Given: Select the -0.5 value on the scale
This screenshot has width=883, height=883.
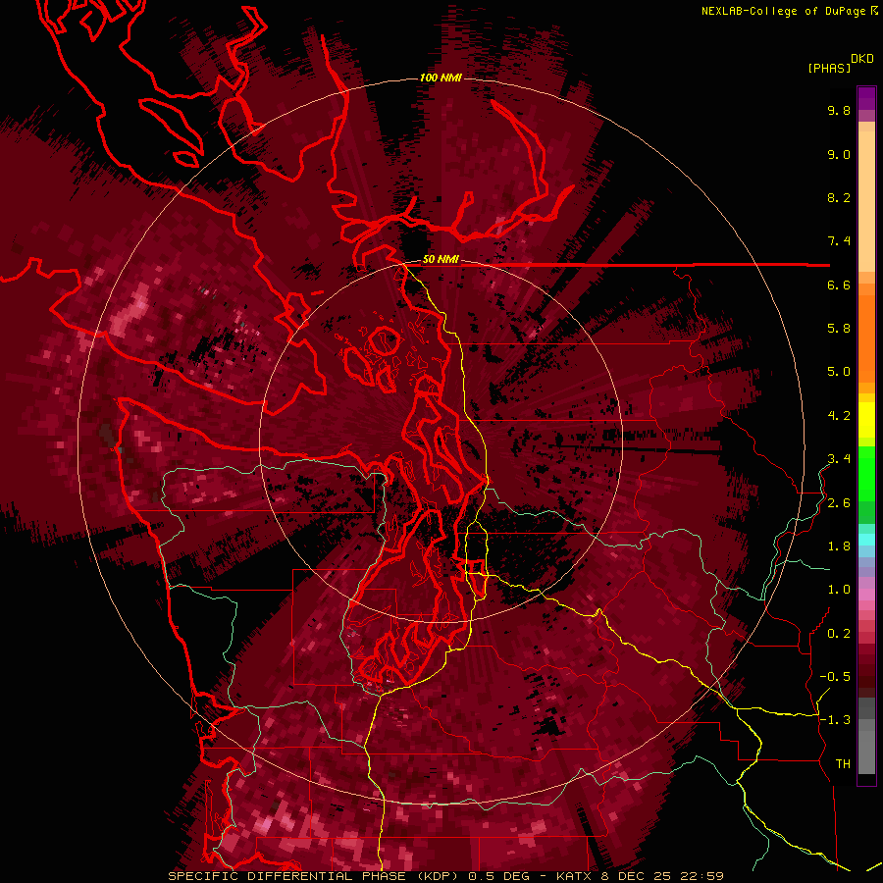Looking at the screenshot, I should (835, 677).
